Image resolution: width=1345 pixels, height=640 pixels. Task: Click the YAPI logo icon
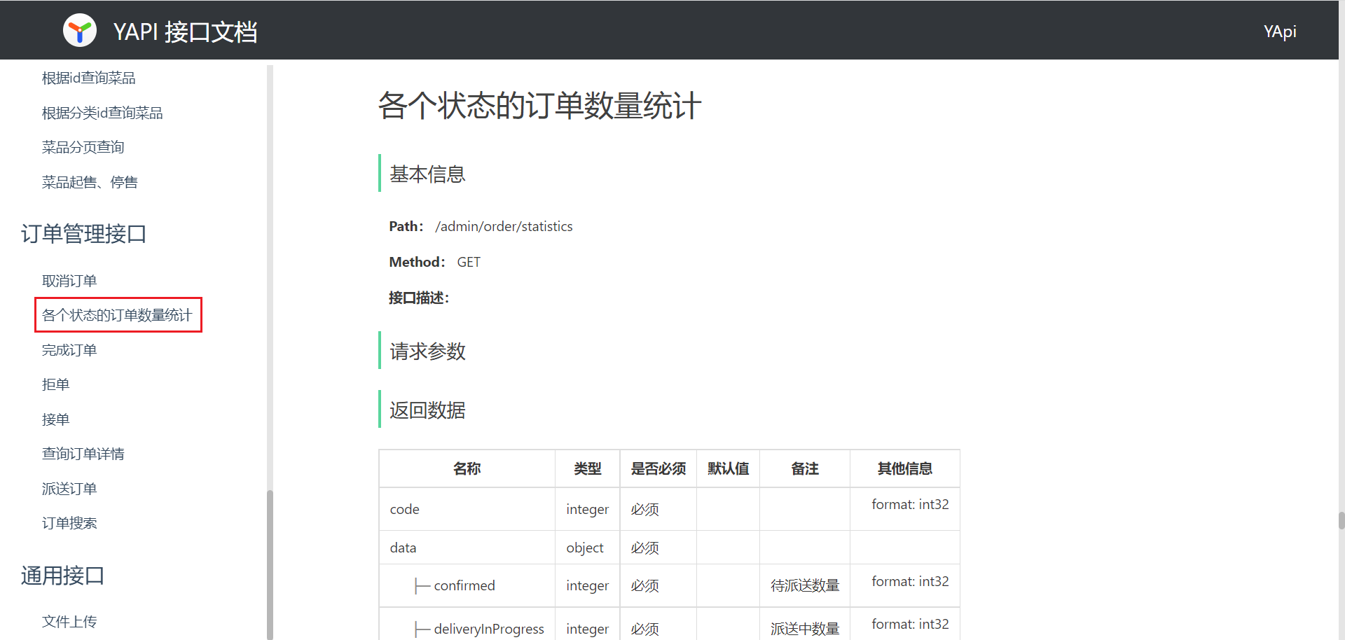tap(80, 31)
